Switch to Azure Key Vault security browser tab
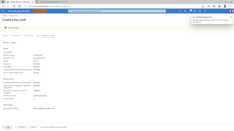The height and width of the screenshot is (131, 234). [x=49, y=2]
